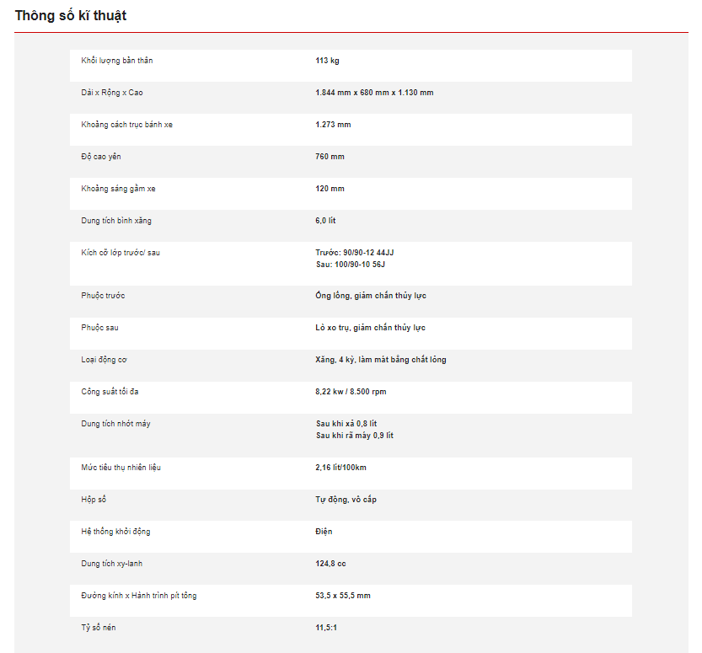Click the "760 mm" seat height value
This screenshot has height=653, width=702.
point(330,157)
